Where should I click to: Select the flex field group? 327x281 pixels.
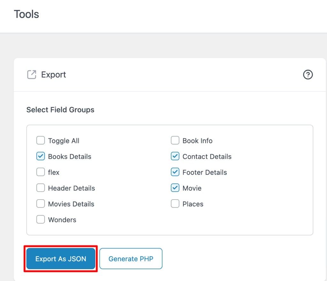click(x=41, y=172)
